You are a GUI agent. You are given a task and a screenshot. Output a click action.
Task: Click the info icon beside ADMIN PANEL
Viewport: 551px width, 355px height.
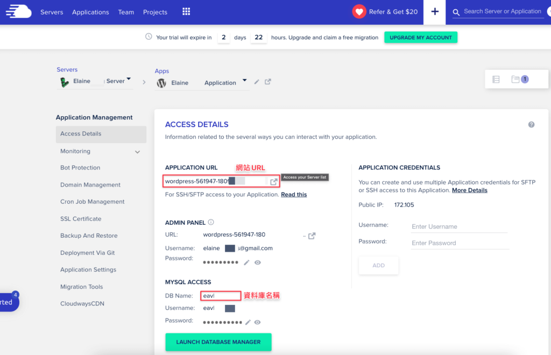211,222
